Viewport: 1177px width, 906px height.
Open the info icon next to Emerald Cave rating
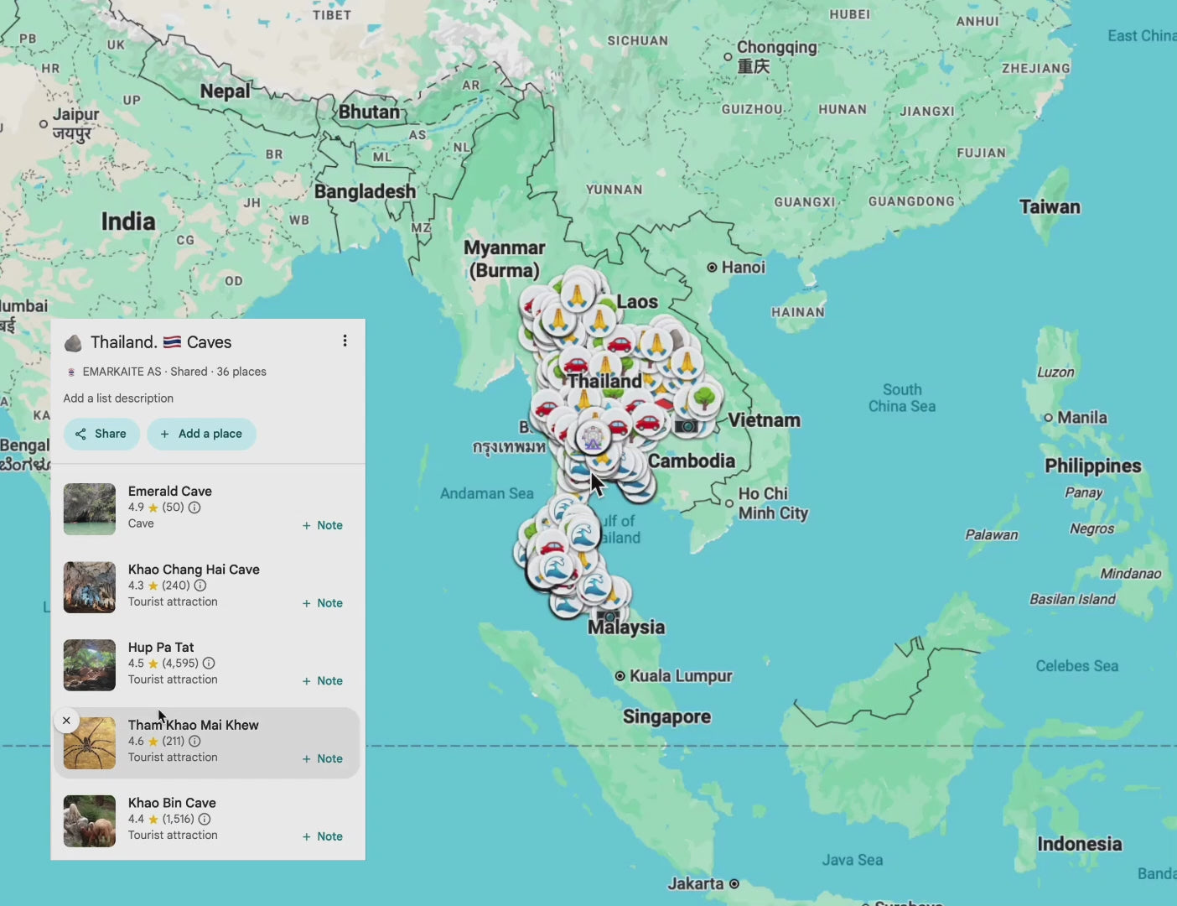(194, 508)
